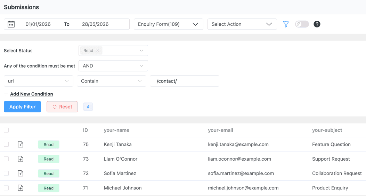Click the /contact/ value input
Viewport: 366px width, 196px height.
(x=185, y=81)
